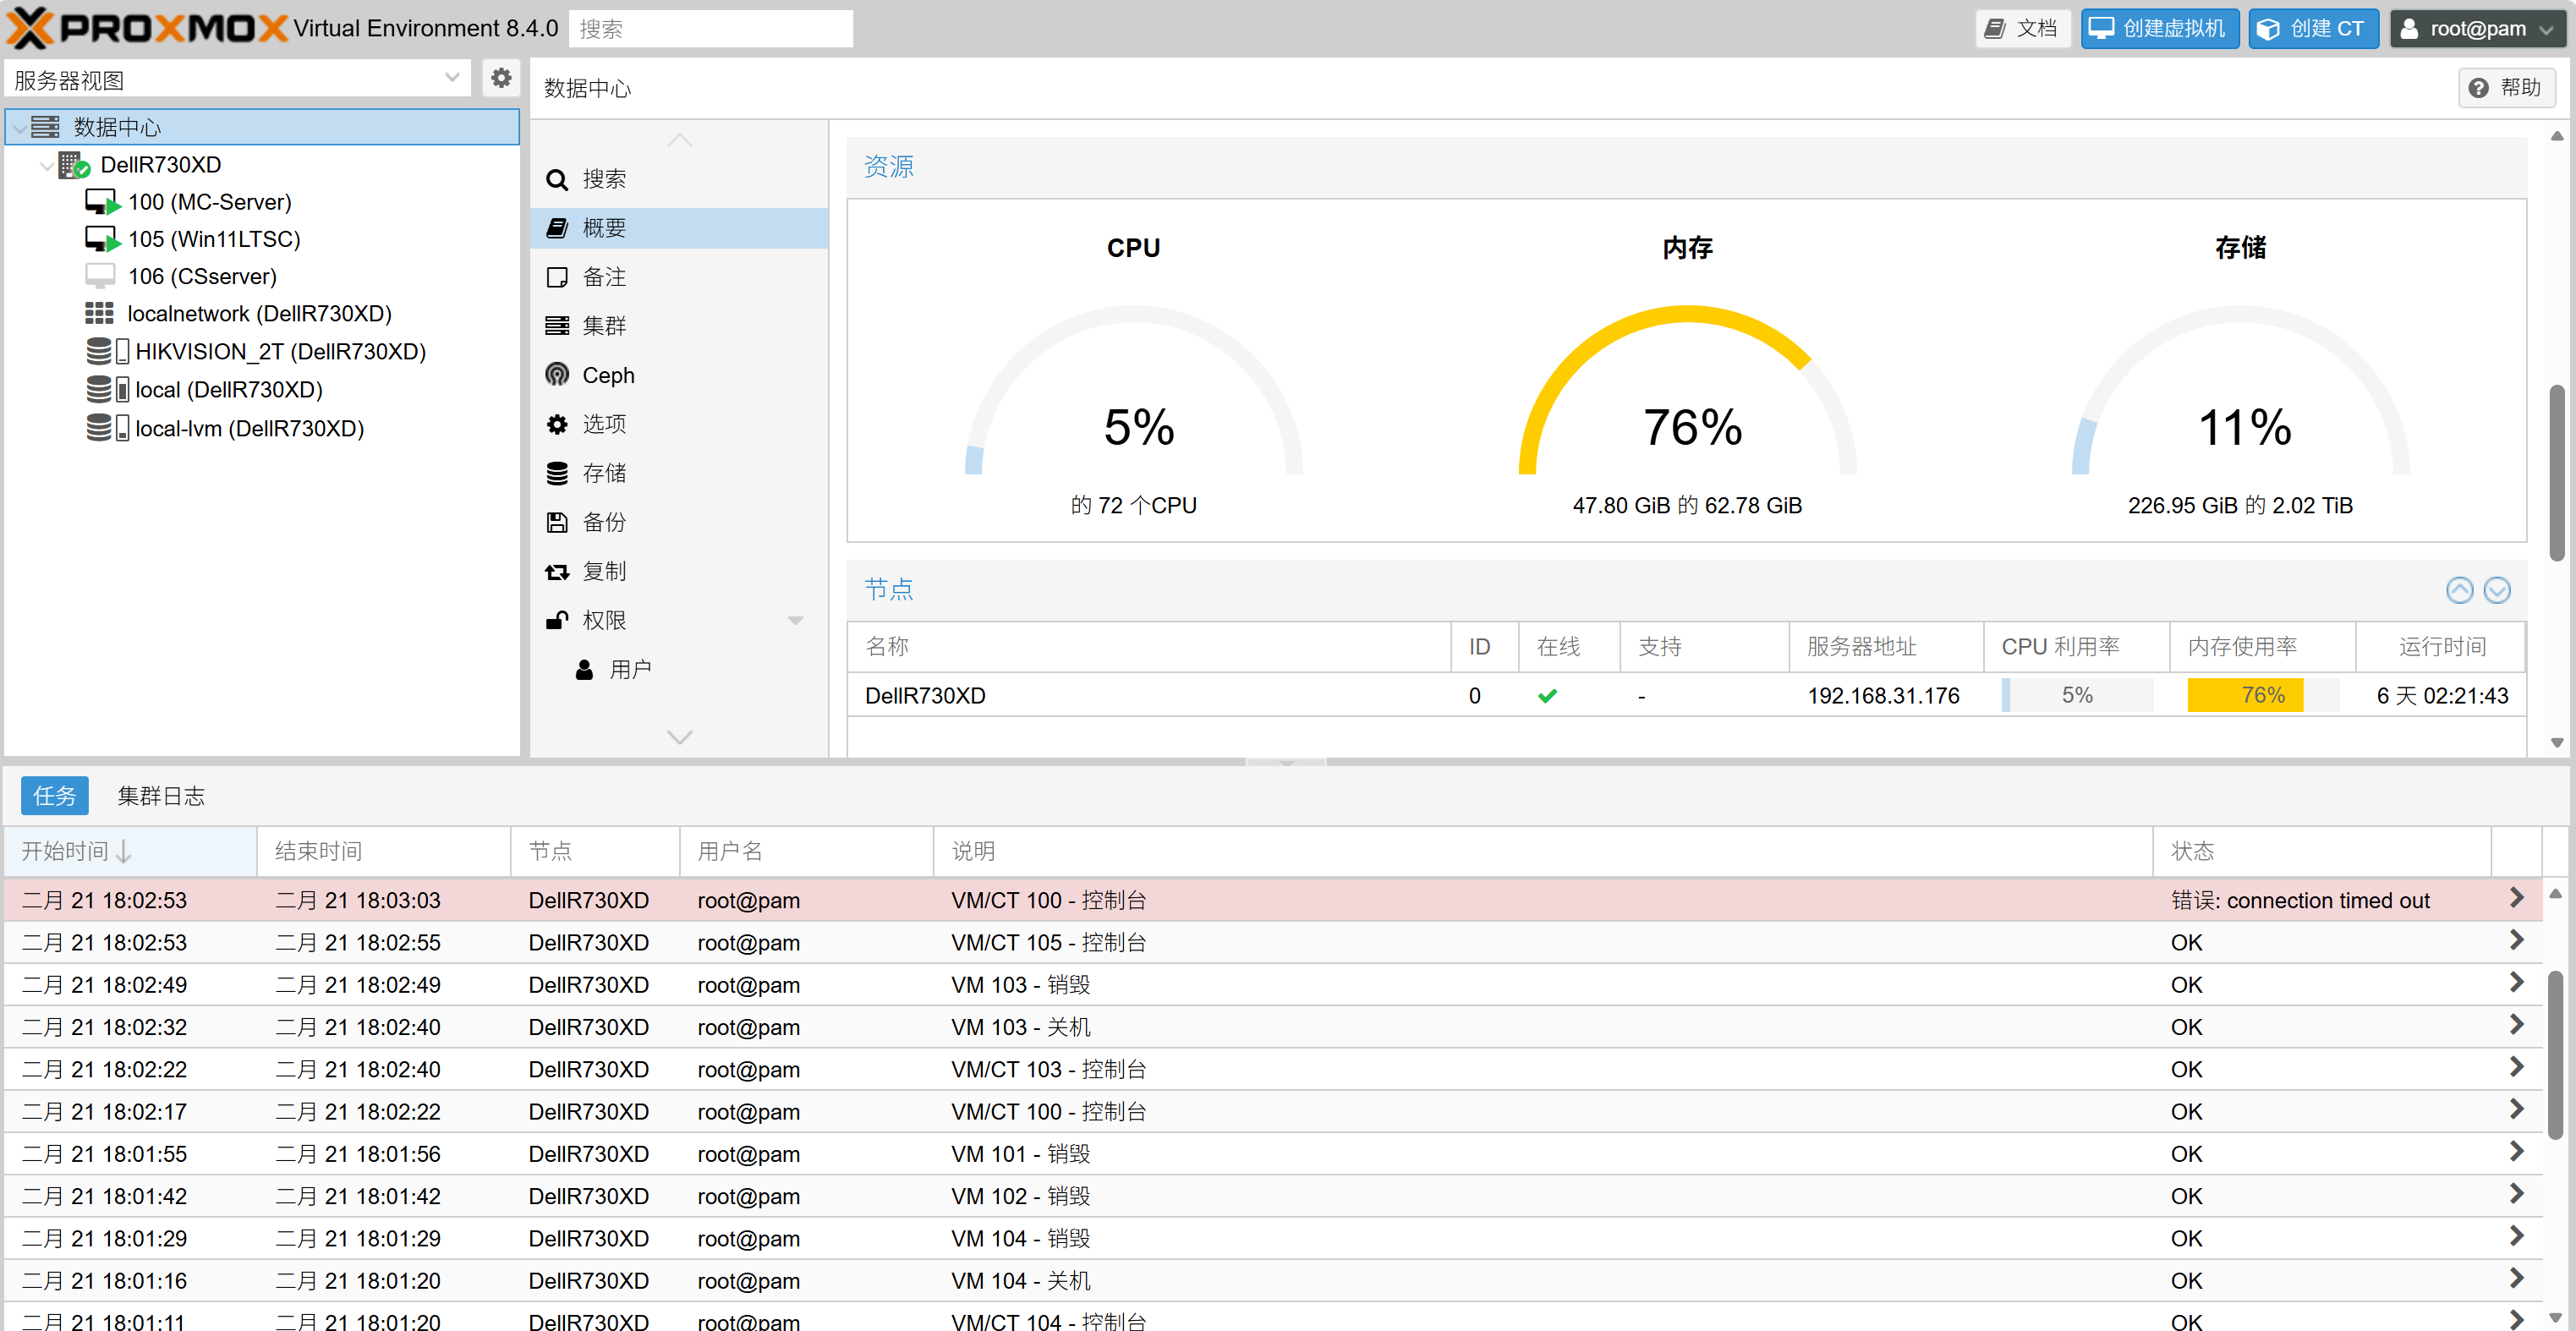Click the expand-down circle icon in 节点 panel
The width and height of the screenshot is (2576, 1331).
click(2496, 590)
